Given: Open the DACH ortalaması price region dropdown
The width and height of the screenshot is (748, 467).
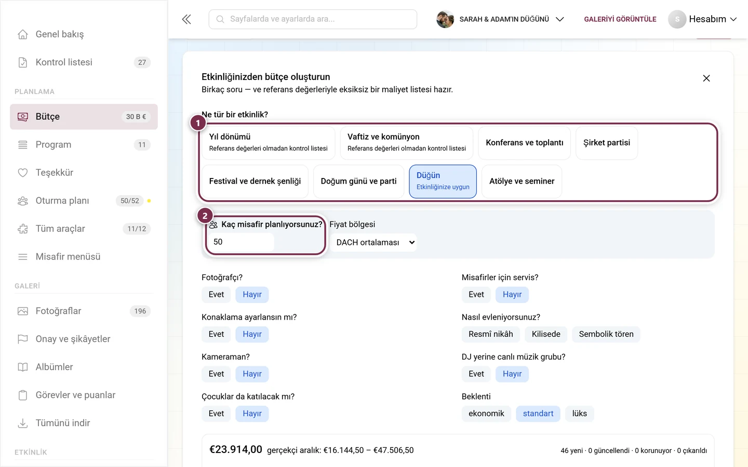Looking at the screenshot, I should [x=373, y=242].
